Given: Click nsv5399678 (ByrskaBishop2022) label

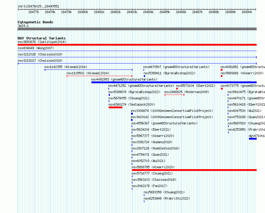Looking at the screenshot, I should pos(134,92).
